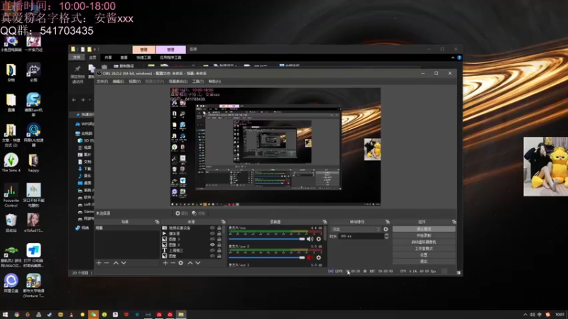Open transition properties gear next to 淡出
The height and width of the screenshot is (319, 568).
(x=386, y=229)
